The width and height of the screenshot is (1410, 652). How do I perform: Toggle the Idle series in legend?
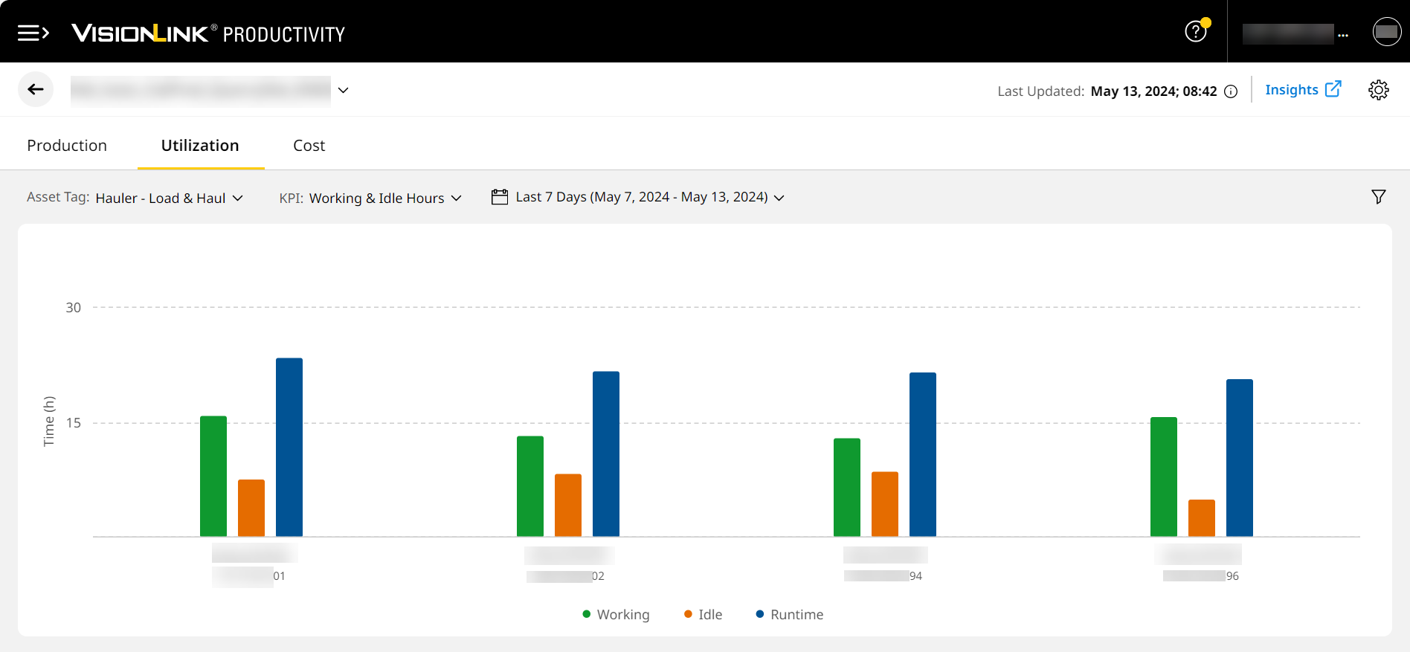click(703, 615)
